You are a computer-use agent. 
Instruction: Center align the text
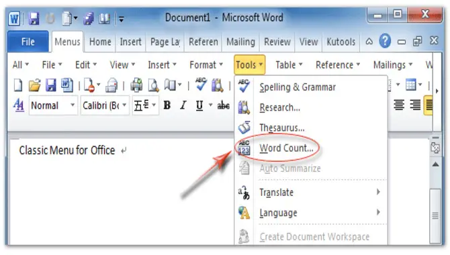tap(399, 105)
